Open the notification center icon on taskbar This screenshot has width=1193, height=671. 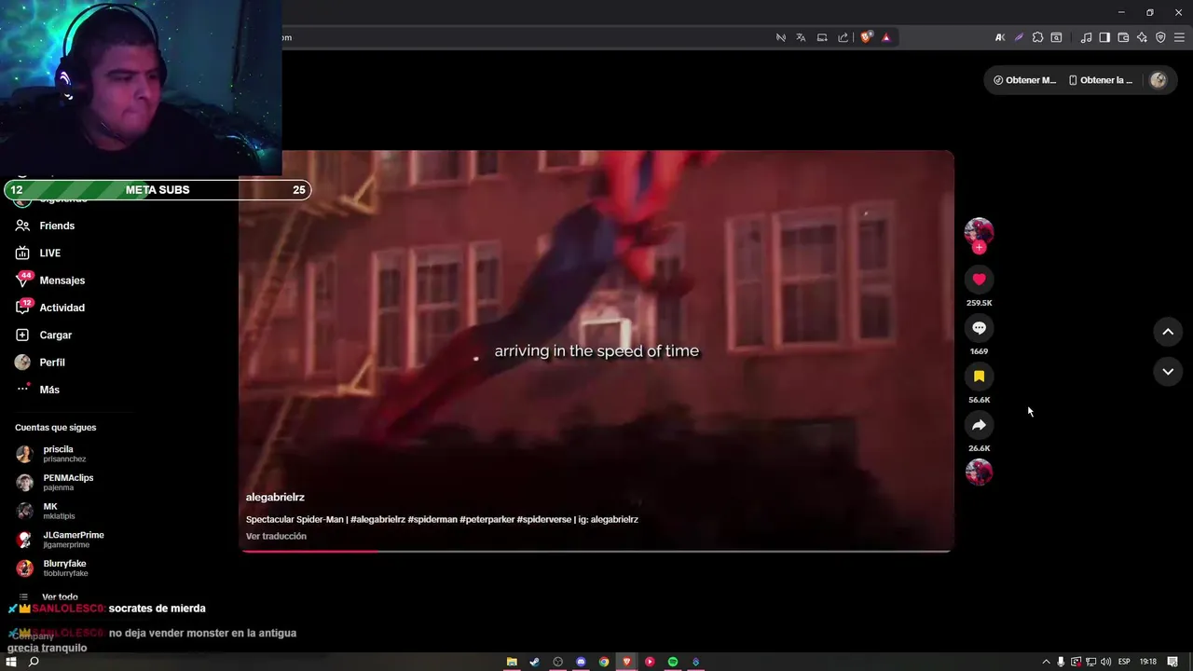1172,662
